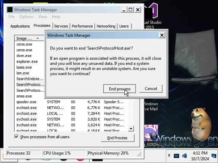218x163 pixels.
Task: Click the icon right of the clock
Action: pos(214,156)
